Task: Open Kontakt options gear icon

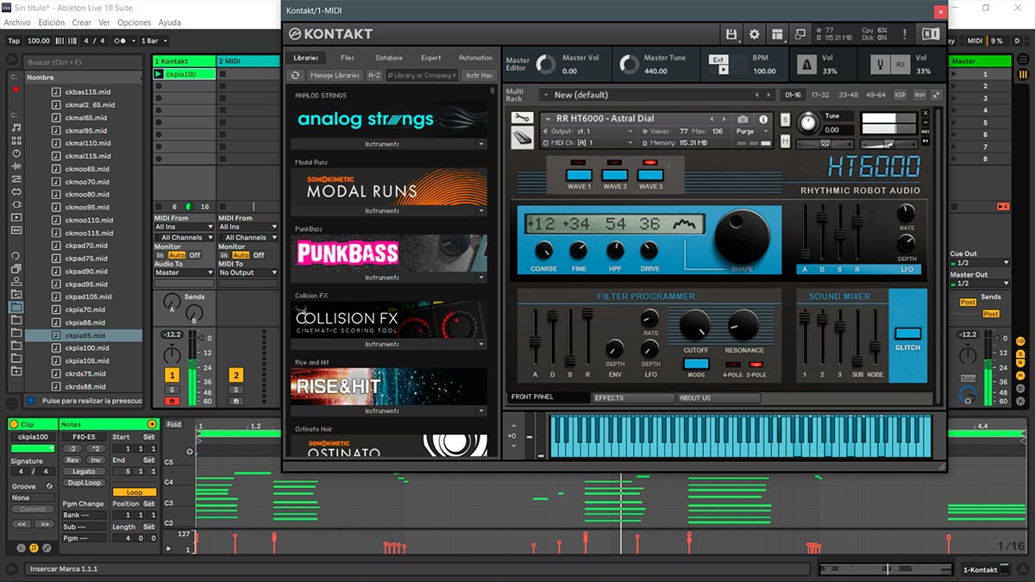Action: 755,34
